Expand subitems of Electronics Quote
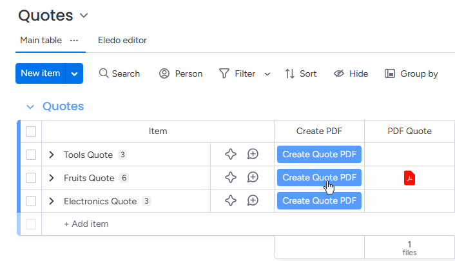455x261 pixels. click(52, 201)
